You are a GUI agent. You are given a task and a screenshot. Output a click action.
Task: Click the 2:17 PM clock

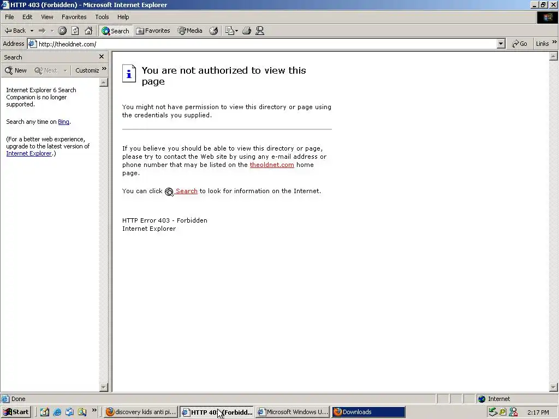point(538,412)
